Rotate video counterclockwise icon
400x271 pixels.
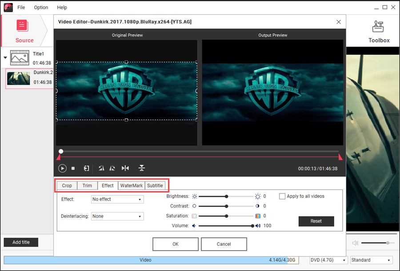(x=101, y=168)
